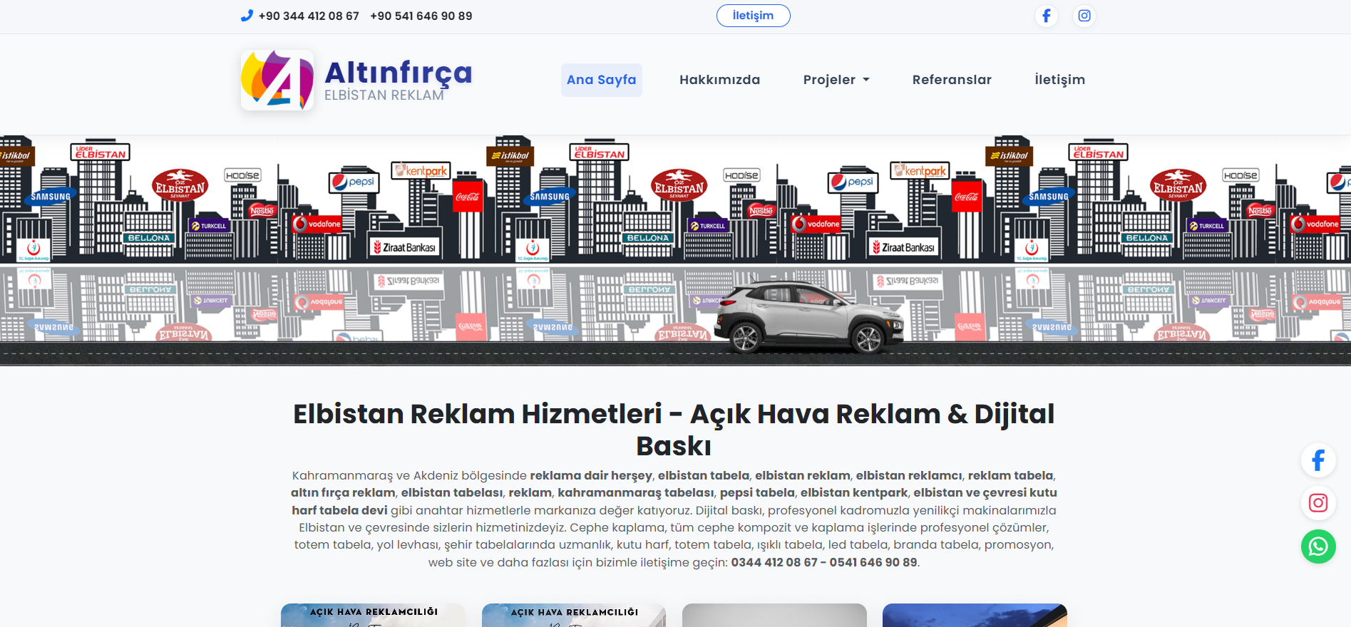Open floating Facebook button on right edge
This screenshot has width=1351, height=627.
(x=1318, y=460)
